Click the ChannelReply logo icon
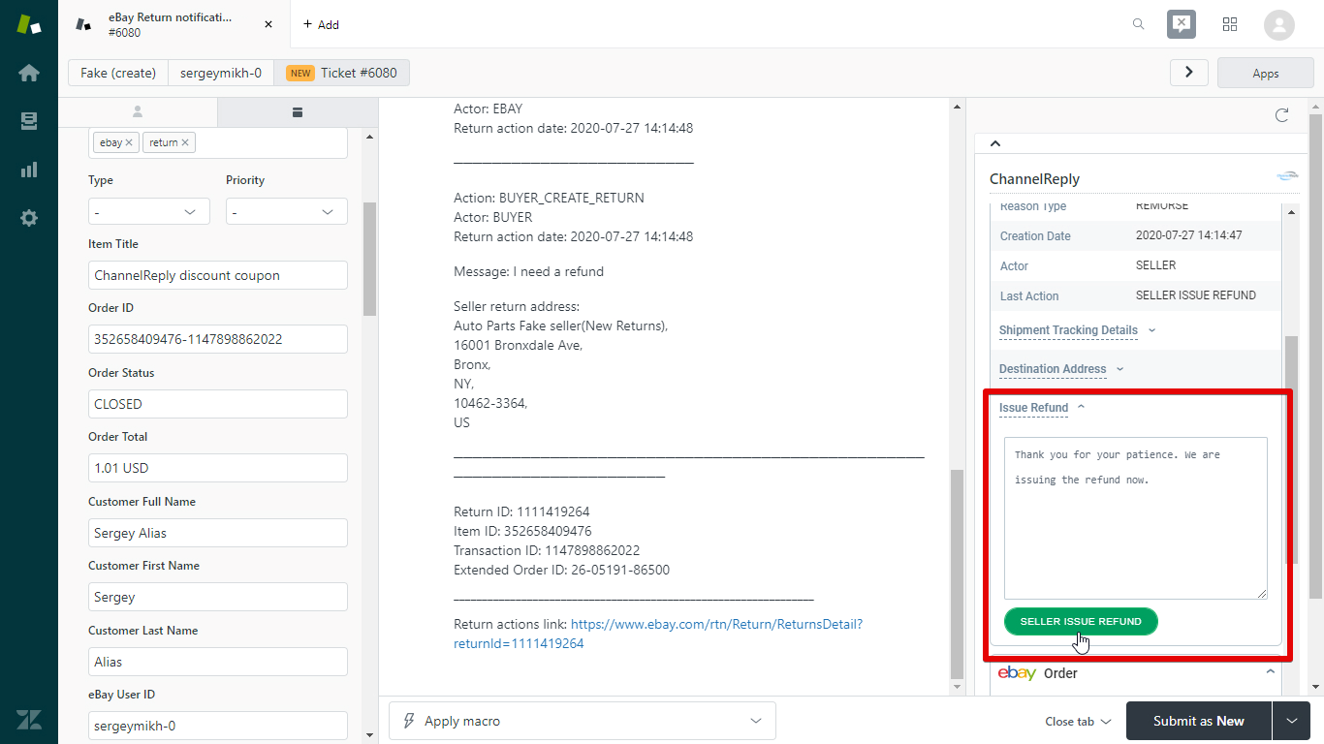 (1287, 176)
